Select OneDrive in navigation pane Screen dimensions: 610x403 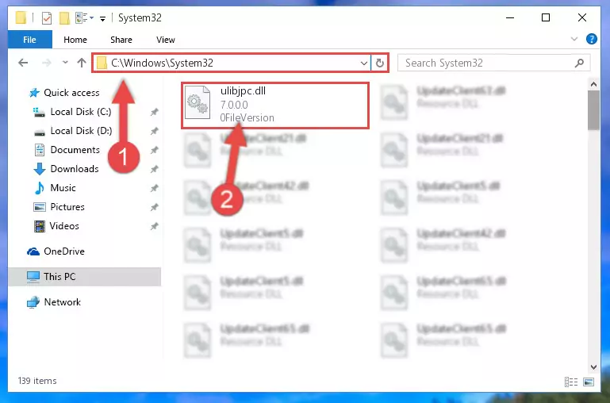click(x=63, y=251)
